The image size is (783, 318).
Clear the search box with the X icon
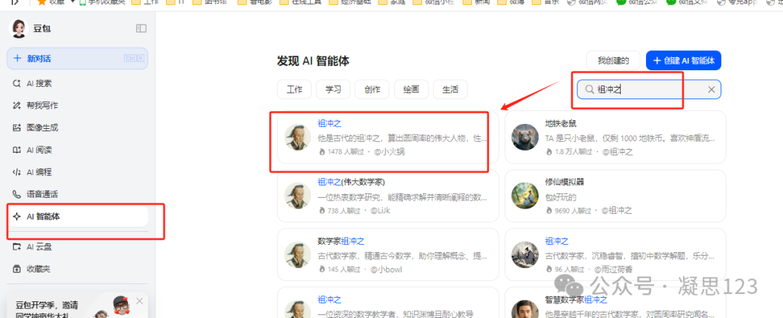[x=712, y=89]
